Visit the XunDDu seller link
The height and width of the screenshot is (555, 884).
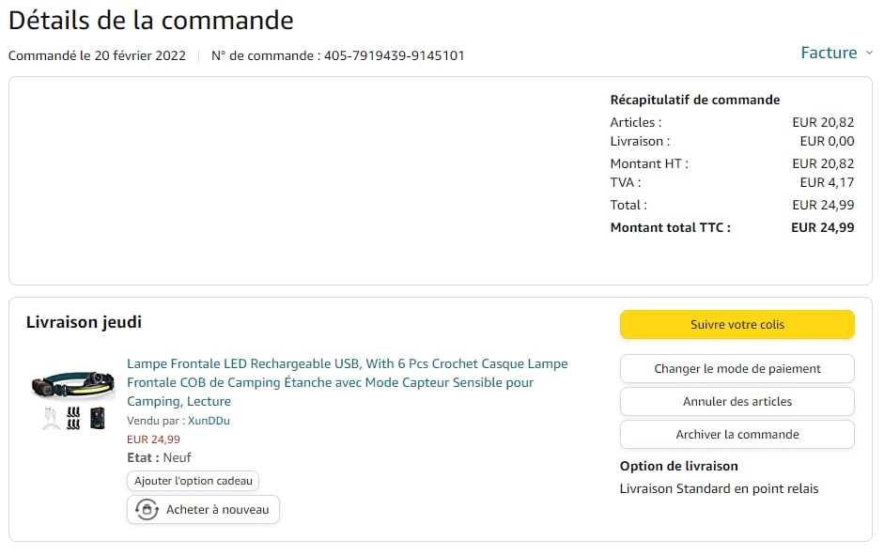click(209, 421)
